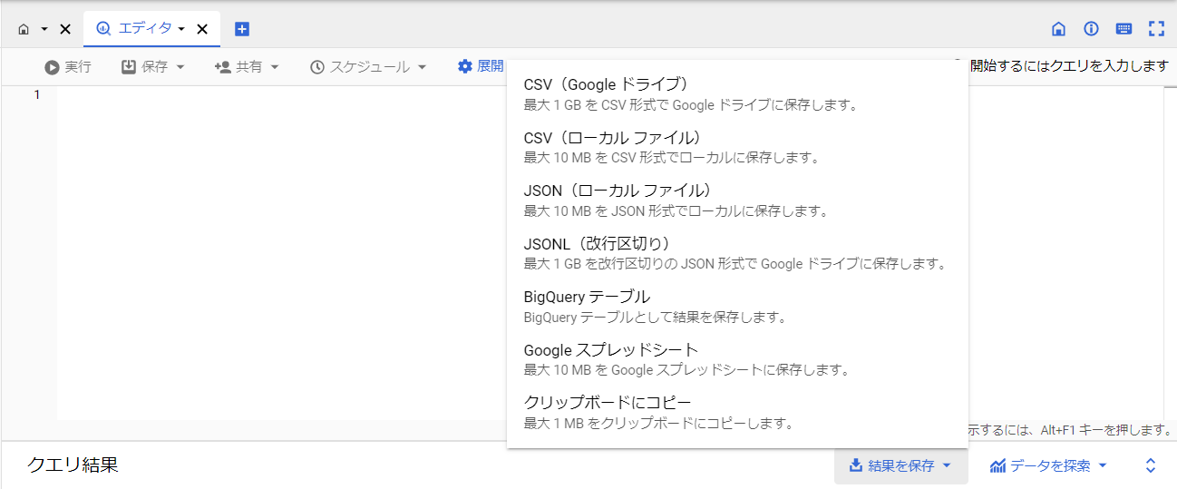Open the 保存 dropdown
Screen dimensions: 1177x489
pos(153,67)
